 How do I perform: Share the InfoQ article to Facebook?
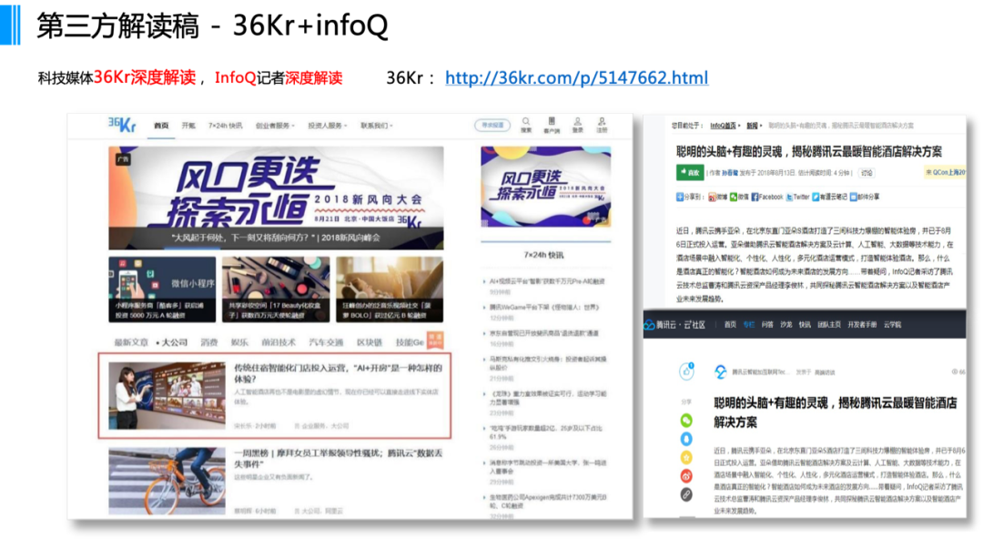(766, 197)
